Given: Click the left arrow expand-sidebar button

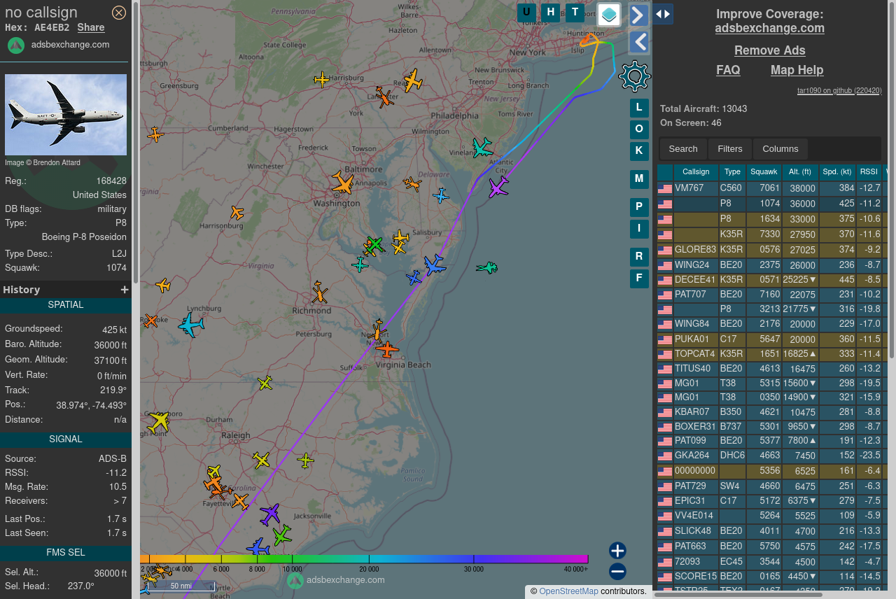Looking at the screenshot, I should (x=638, y=42).
